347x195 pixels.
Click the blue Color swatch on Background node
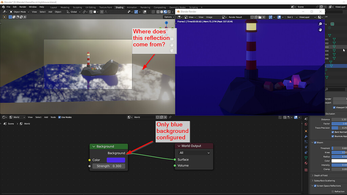[x=116, y=159]
